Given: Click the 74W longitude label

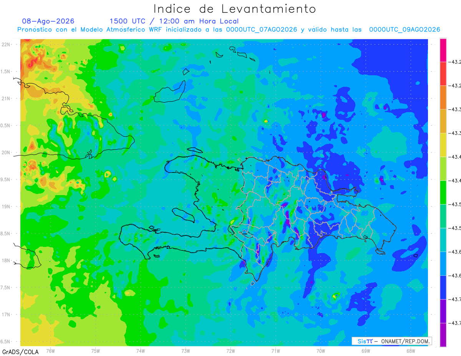Looking at the screenshot, I should click(141, 351).
